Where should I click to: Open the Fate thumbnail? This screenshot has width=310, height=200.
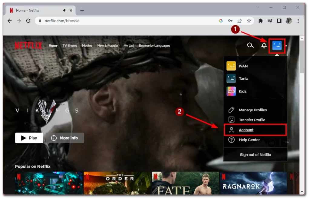[186, 183]
